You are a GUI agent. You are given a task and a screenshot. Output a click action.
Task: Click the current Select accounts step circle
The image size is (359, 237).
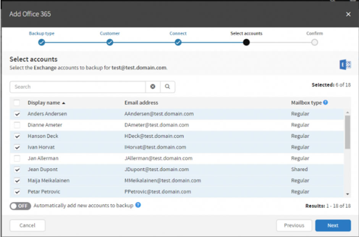246,42
